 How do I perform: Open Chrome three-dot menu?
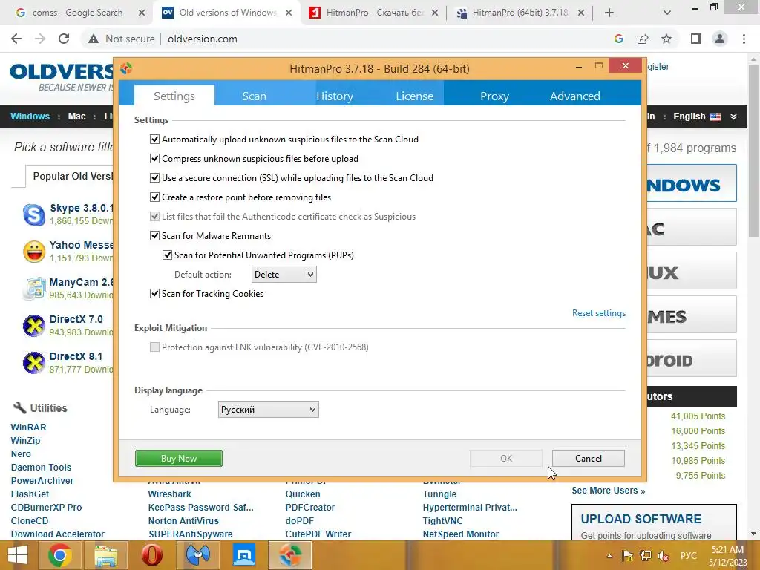(x=744, y=39)
